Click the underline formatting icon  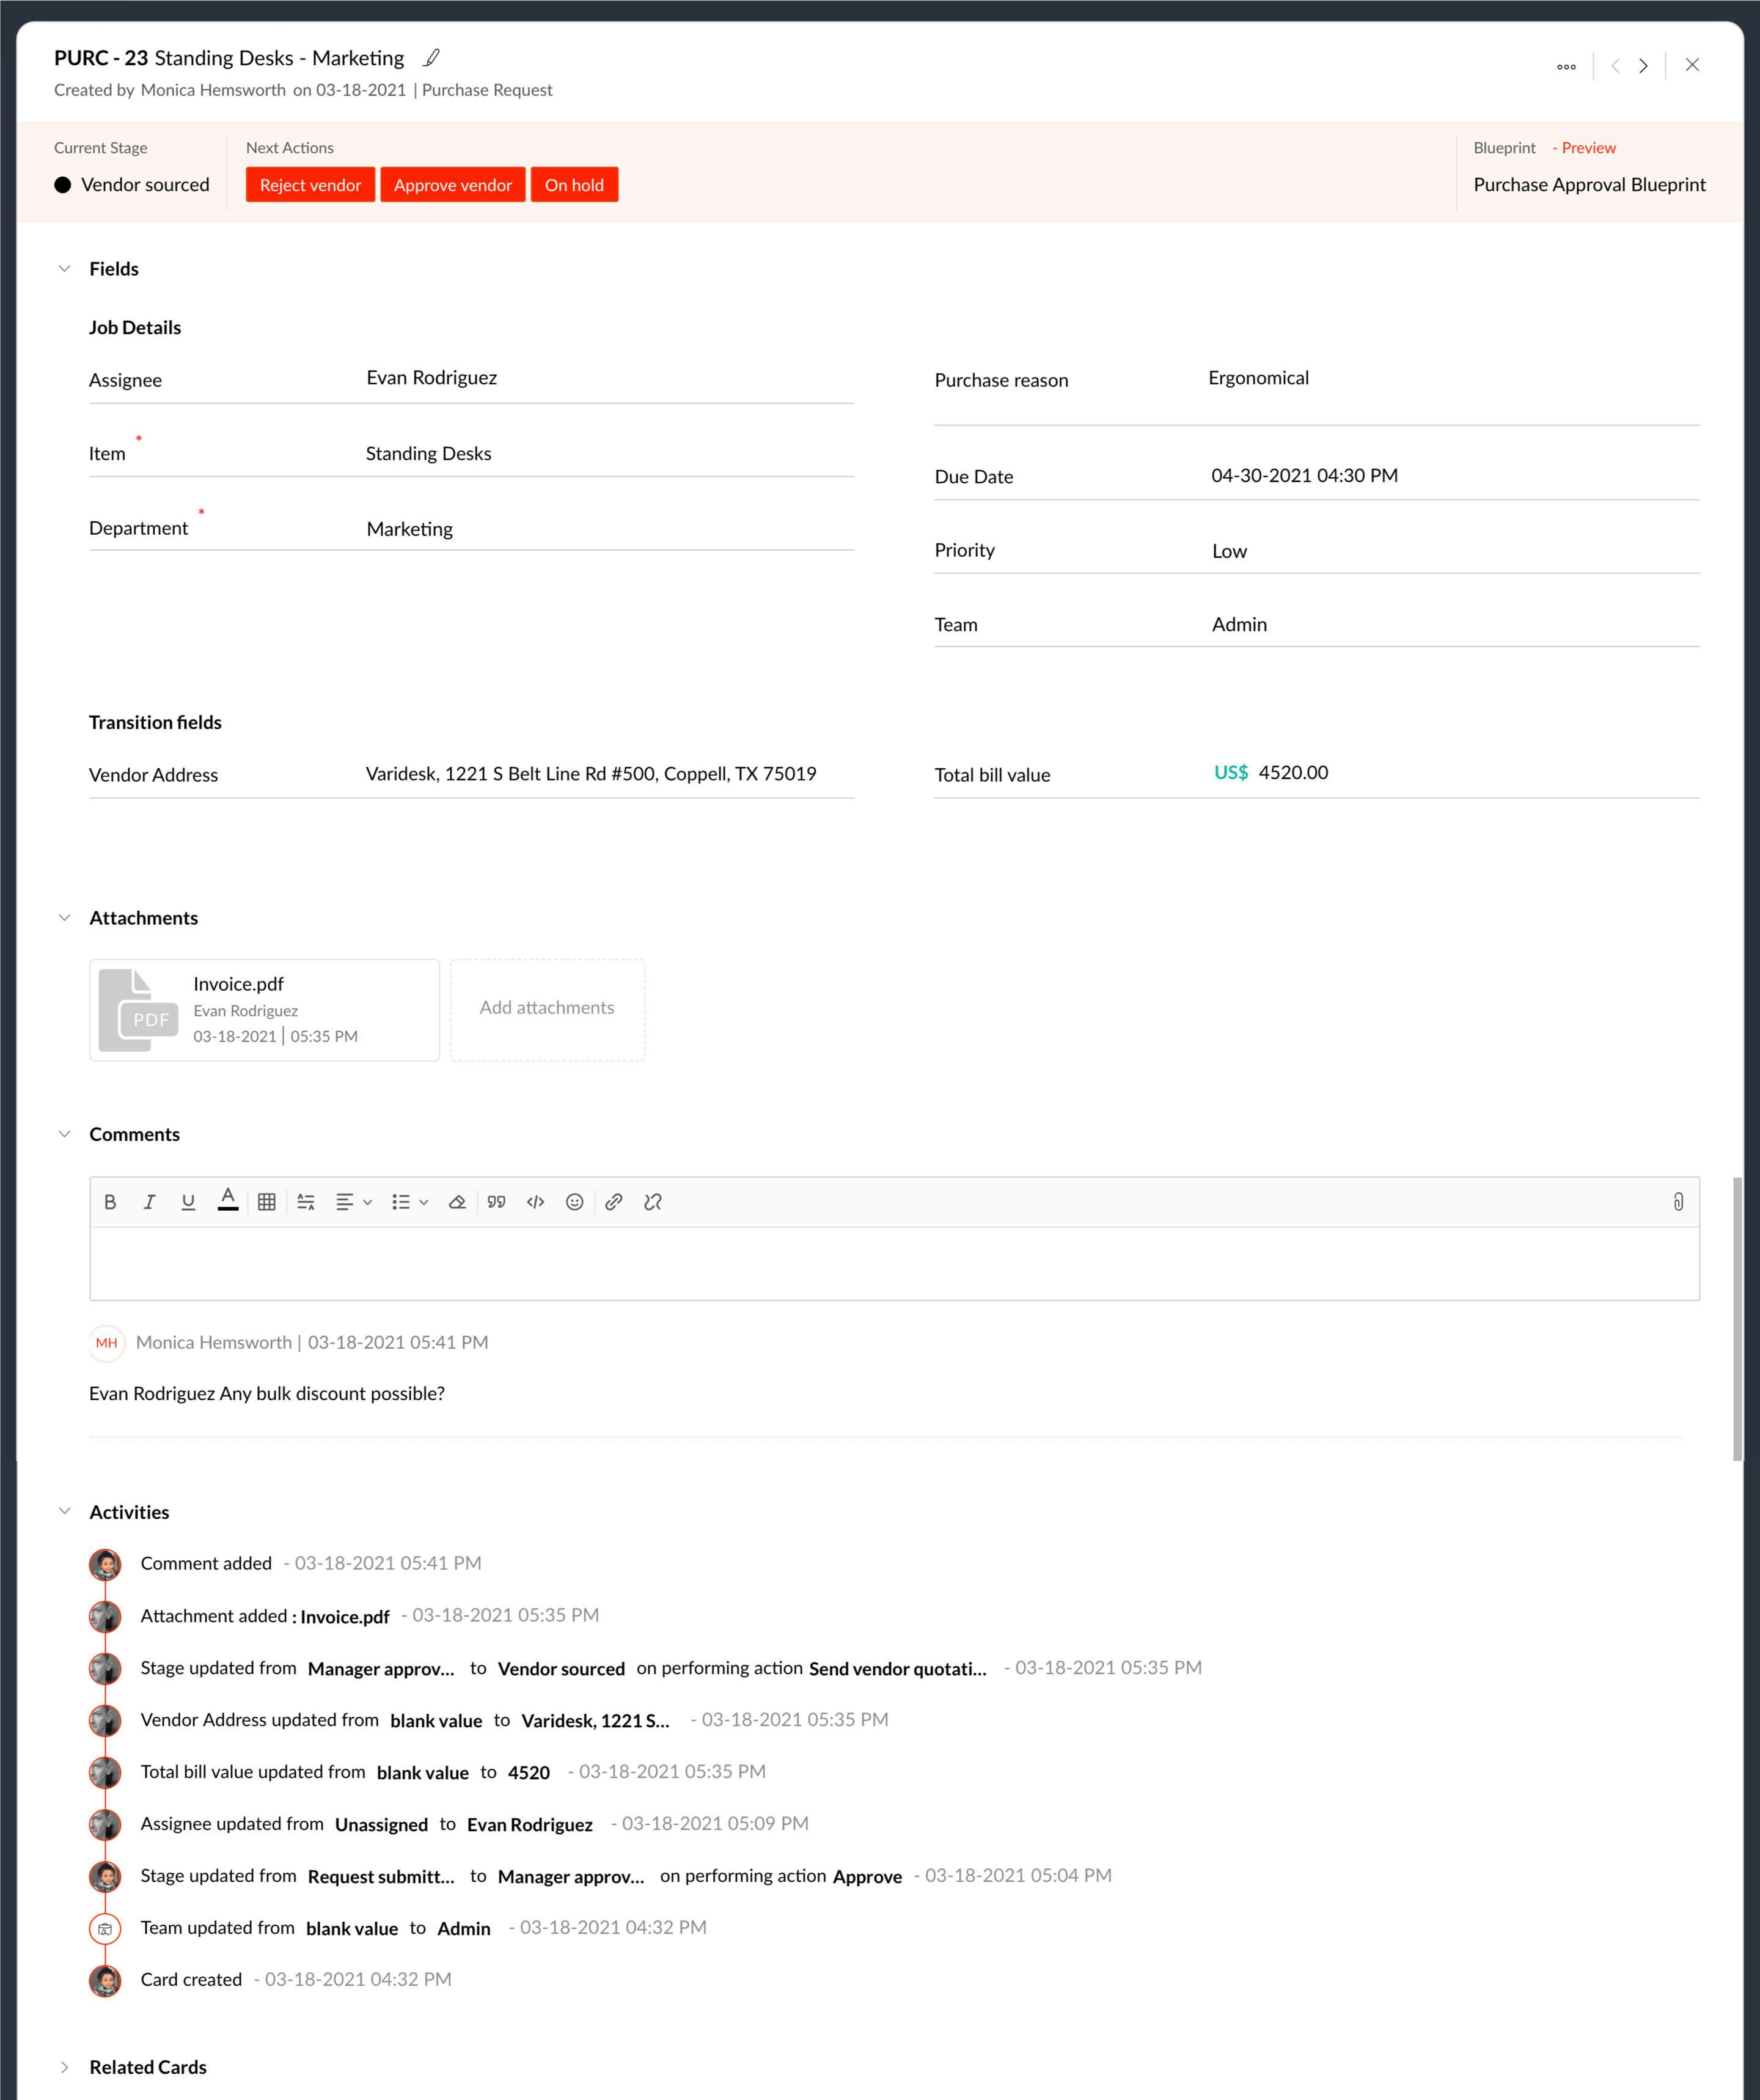(x=190, y=1201)
